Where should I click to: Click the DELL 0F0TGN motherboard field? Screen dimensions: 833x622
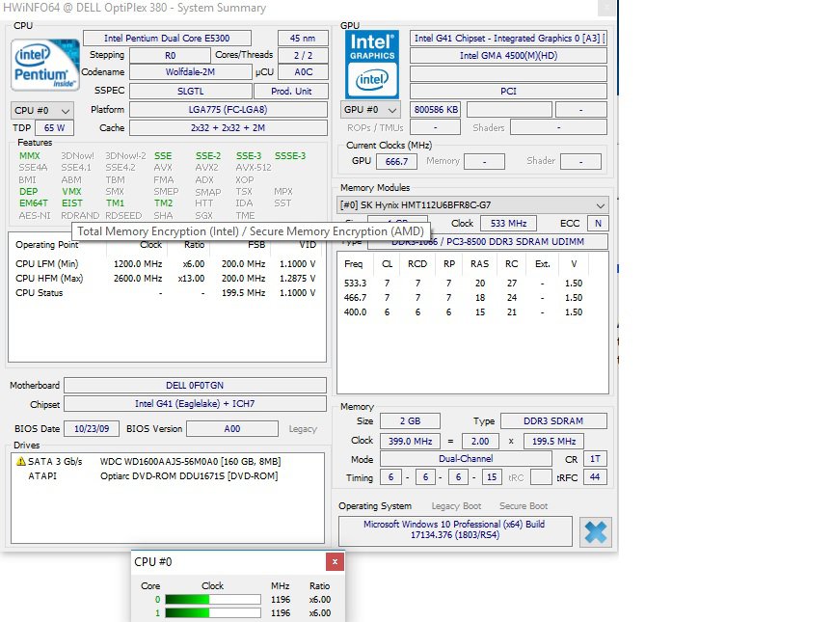195,385
